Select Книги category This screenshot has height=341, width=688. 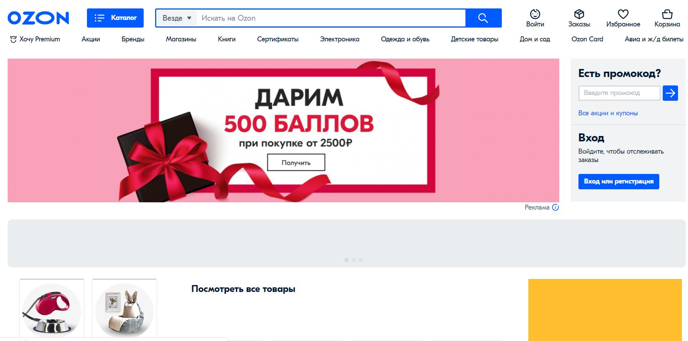[227, 39]
